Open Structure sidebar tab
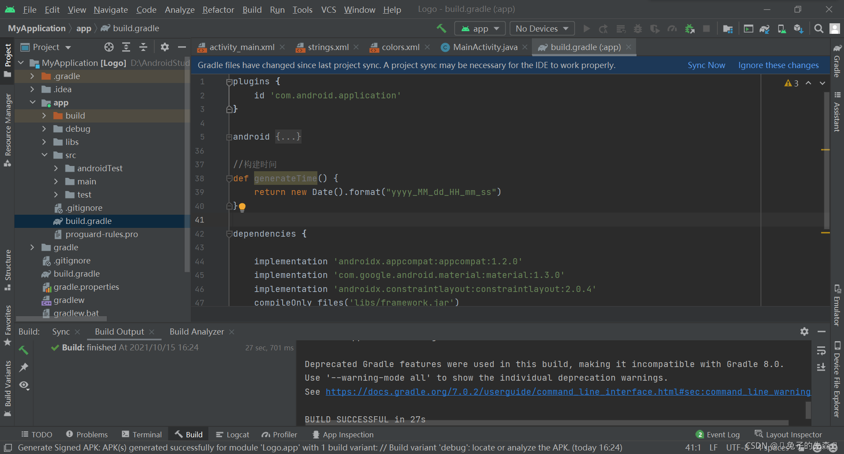This screenshot has width=844, height=454. click(x=7, y=270)
